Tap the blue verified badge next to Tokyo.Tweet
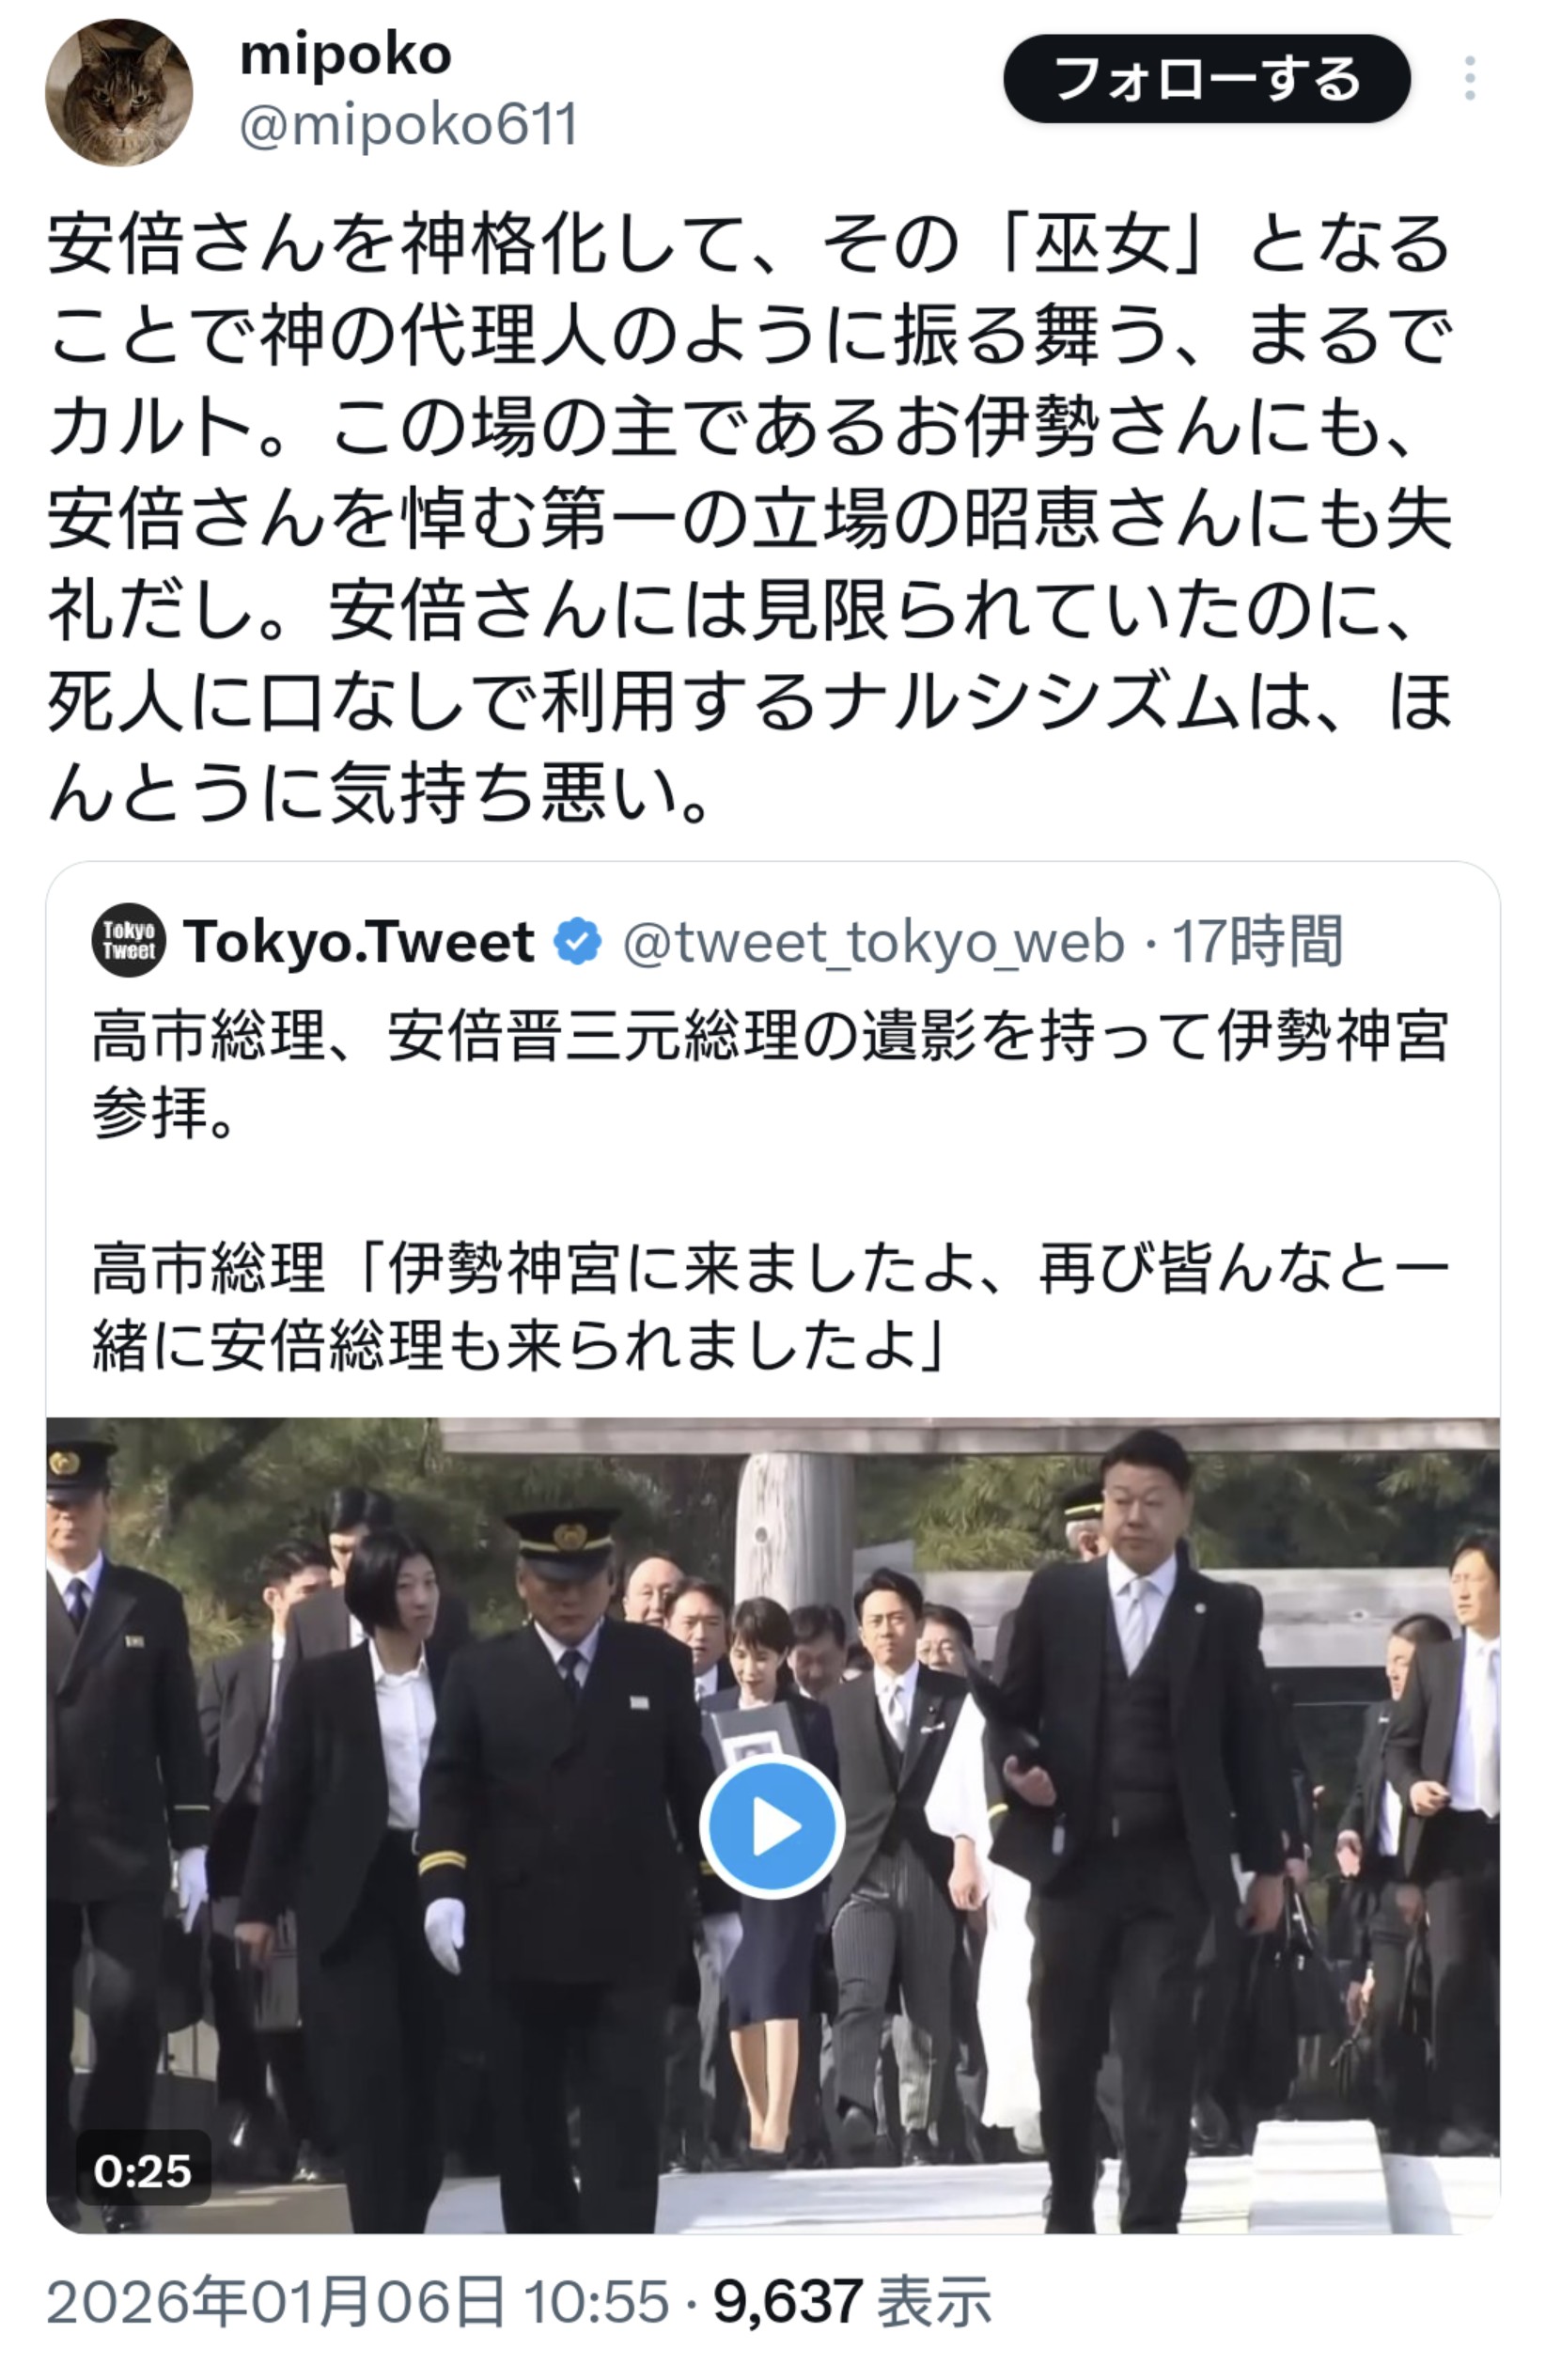Screen dimensions: 1545x2380 tap(578, 941)
